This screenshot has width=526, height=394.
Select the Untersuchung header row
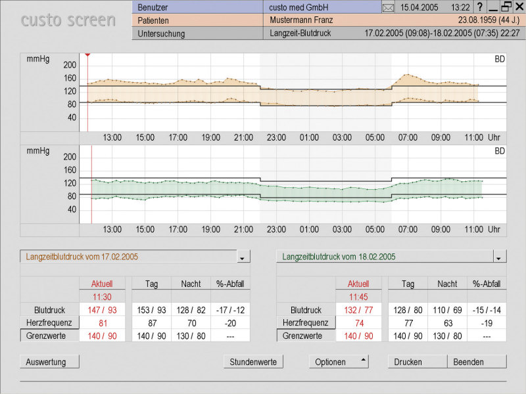point(197,33)
